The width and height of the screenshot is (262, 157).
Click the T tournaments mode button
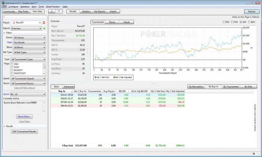(x=60, y=12)
